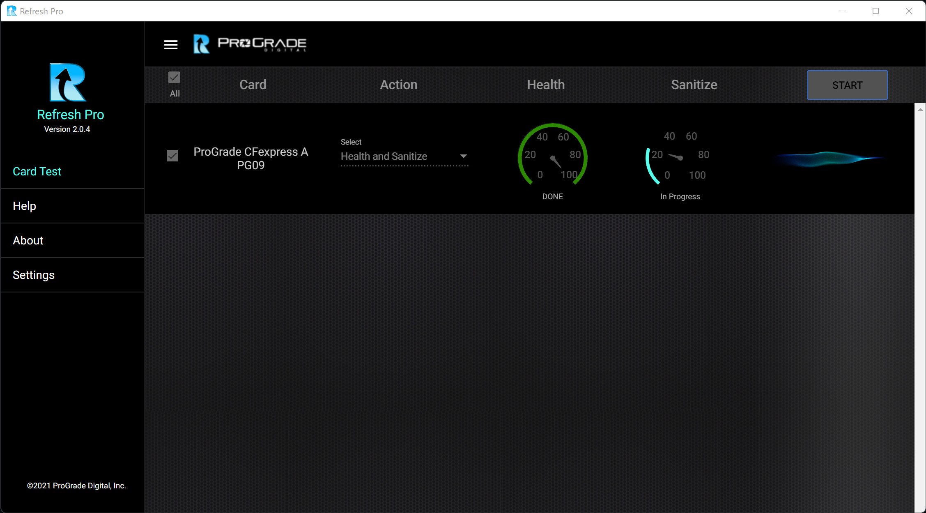Click the scrollbar up arrow
Viewport: 926px width, 513px height.
coord(920,109)
